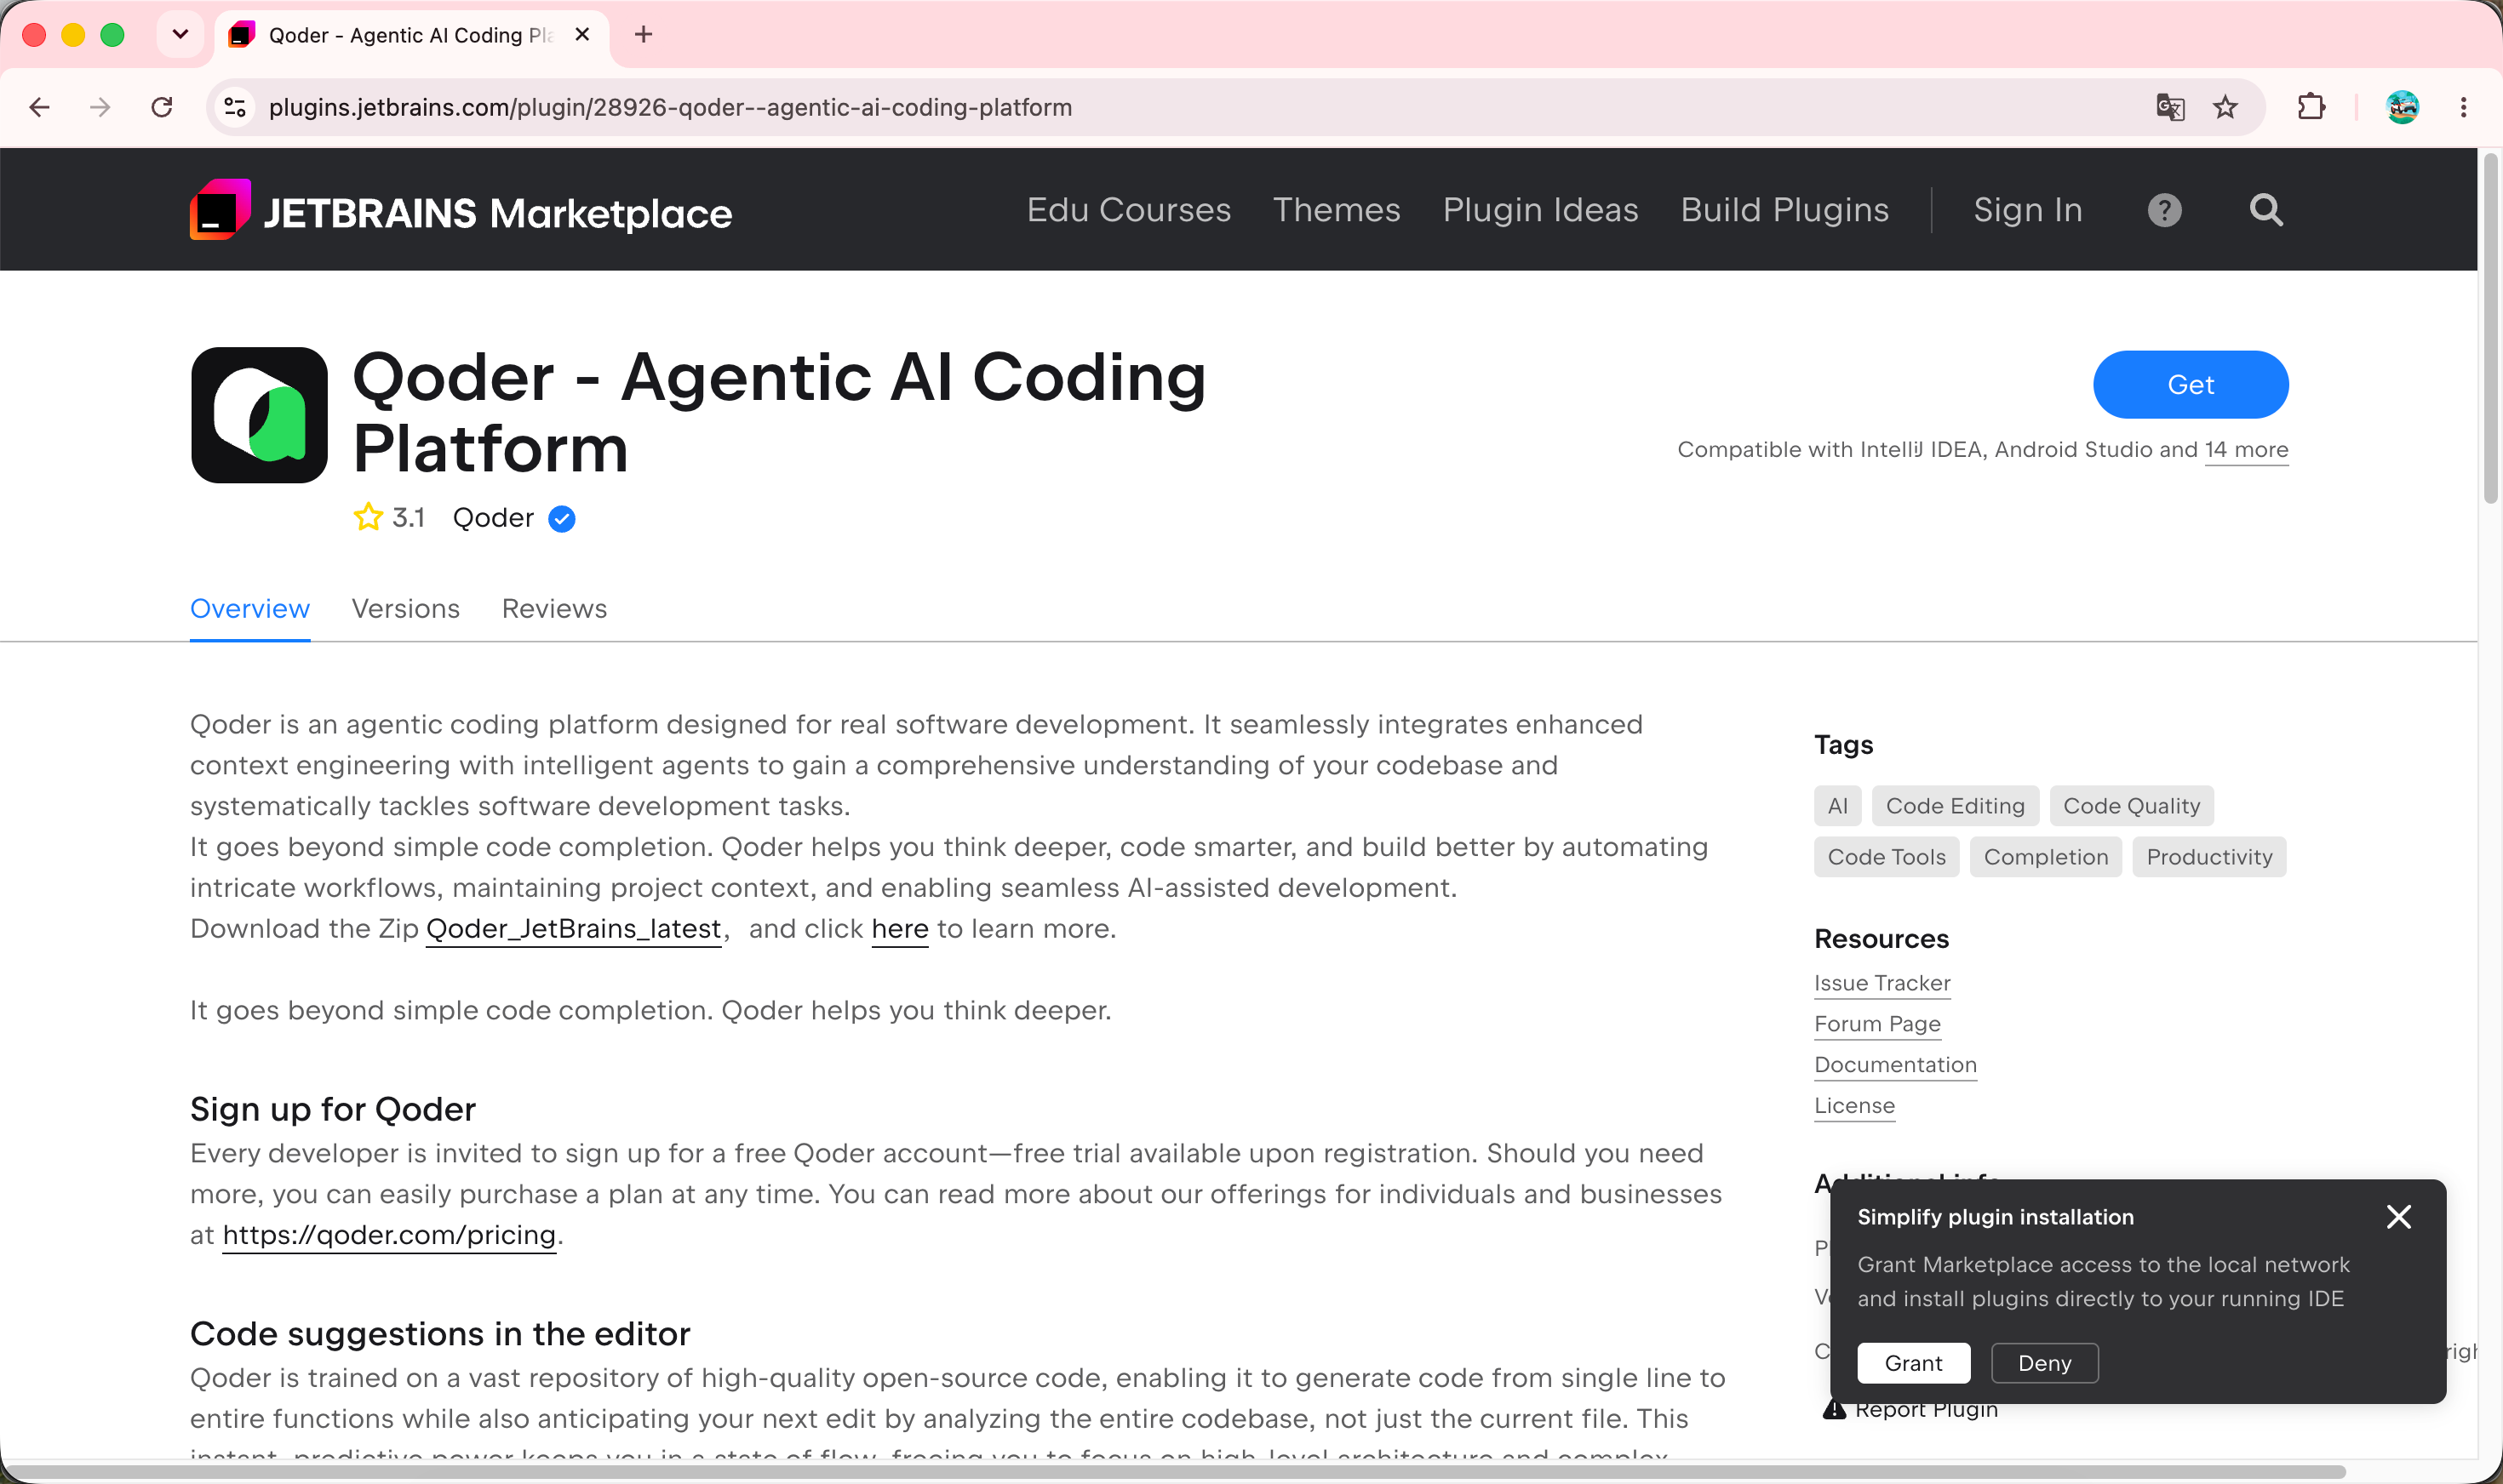Select the Code Tools tag
This screenshot has height=1484, width=2503.
[x=1887, y=857]
